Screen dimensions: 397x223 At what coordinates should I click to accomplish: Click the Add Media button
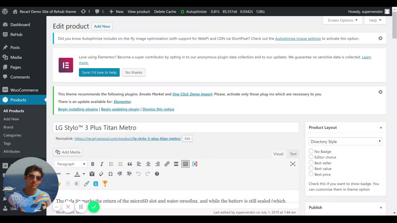[x=68, y=152]
